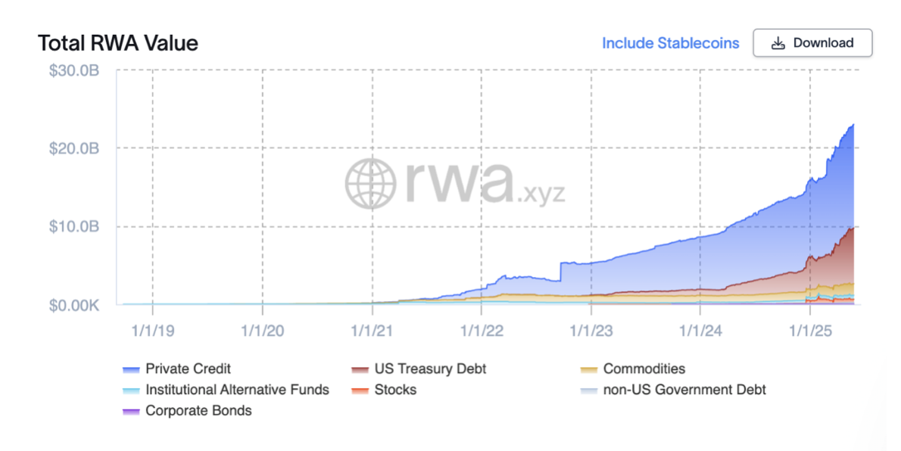
Task: Click the US Treasury Debt legend swatch
Action: (x=360, y=369)
